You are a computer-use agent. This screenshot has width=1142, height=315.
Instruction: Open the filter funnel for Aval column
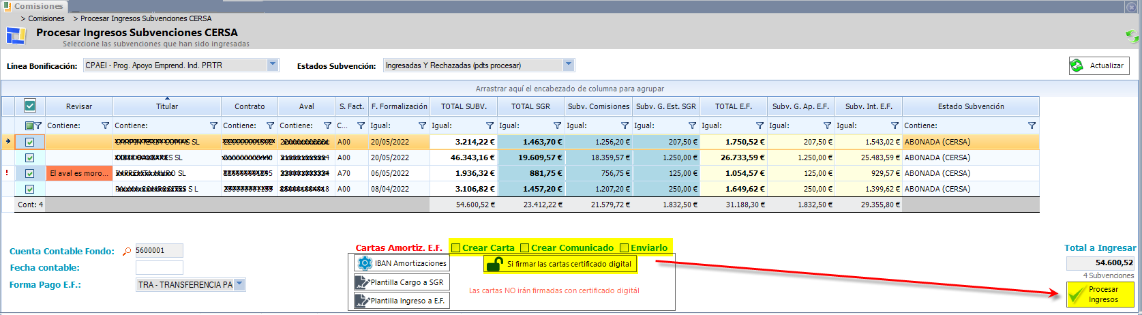[327, 125]
